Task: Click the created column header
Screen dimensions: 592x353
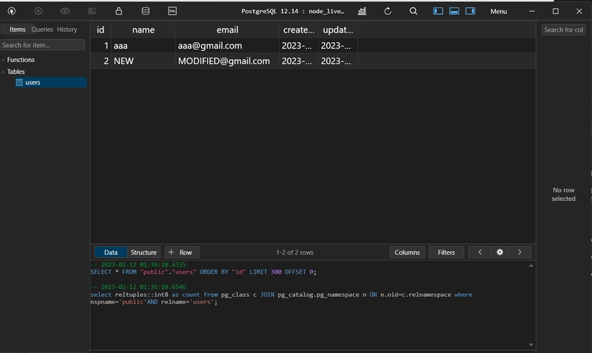Action: (299, 30)
